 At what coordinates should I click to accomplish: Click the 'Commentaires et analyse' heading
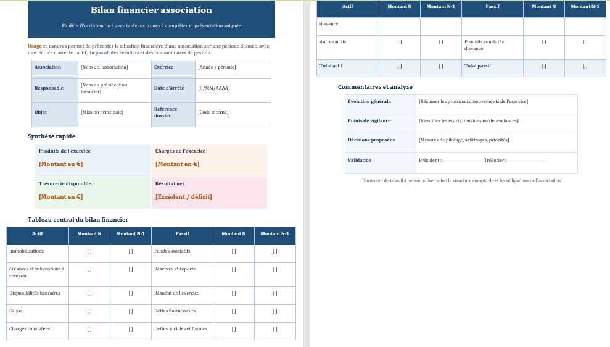375,87
